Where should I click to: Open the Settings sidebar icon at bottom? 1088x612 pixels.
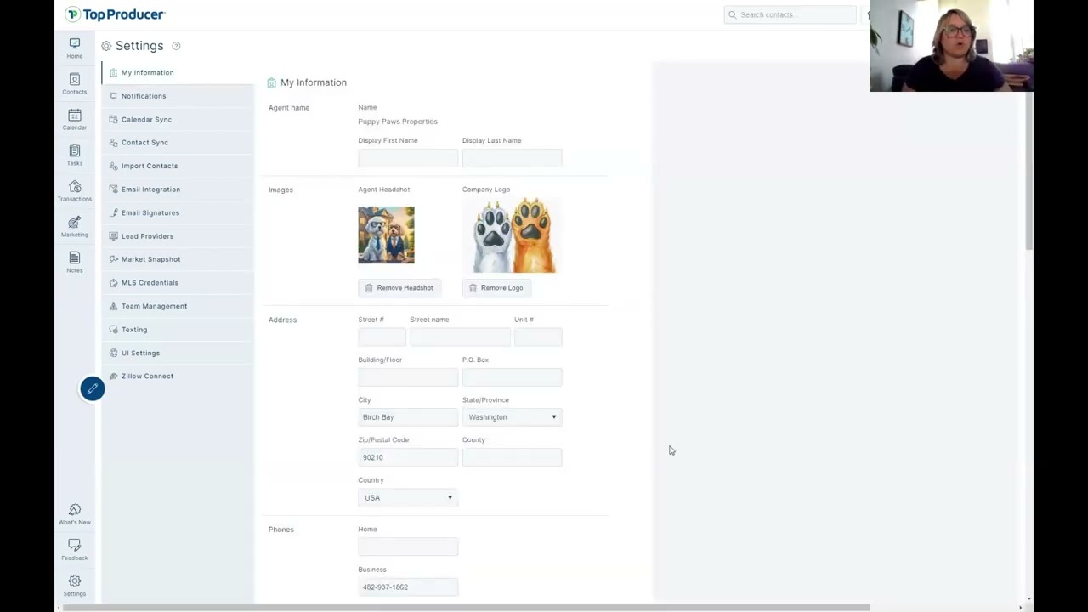click(75, 586)
